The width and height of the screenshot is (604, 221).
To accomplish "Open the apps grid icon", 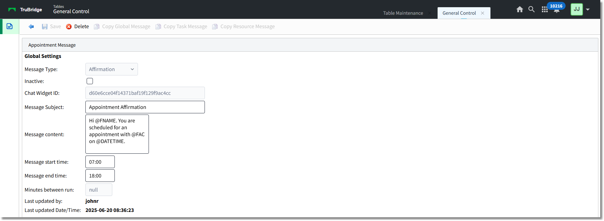I will click(545, 10).
